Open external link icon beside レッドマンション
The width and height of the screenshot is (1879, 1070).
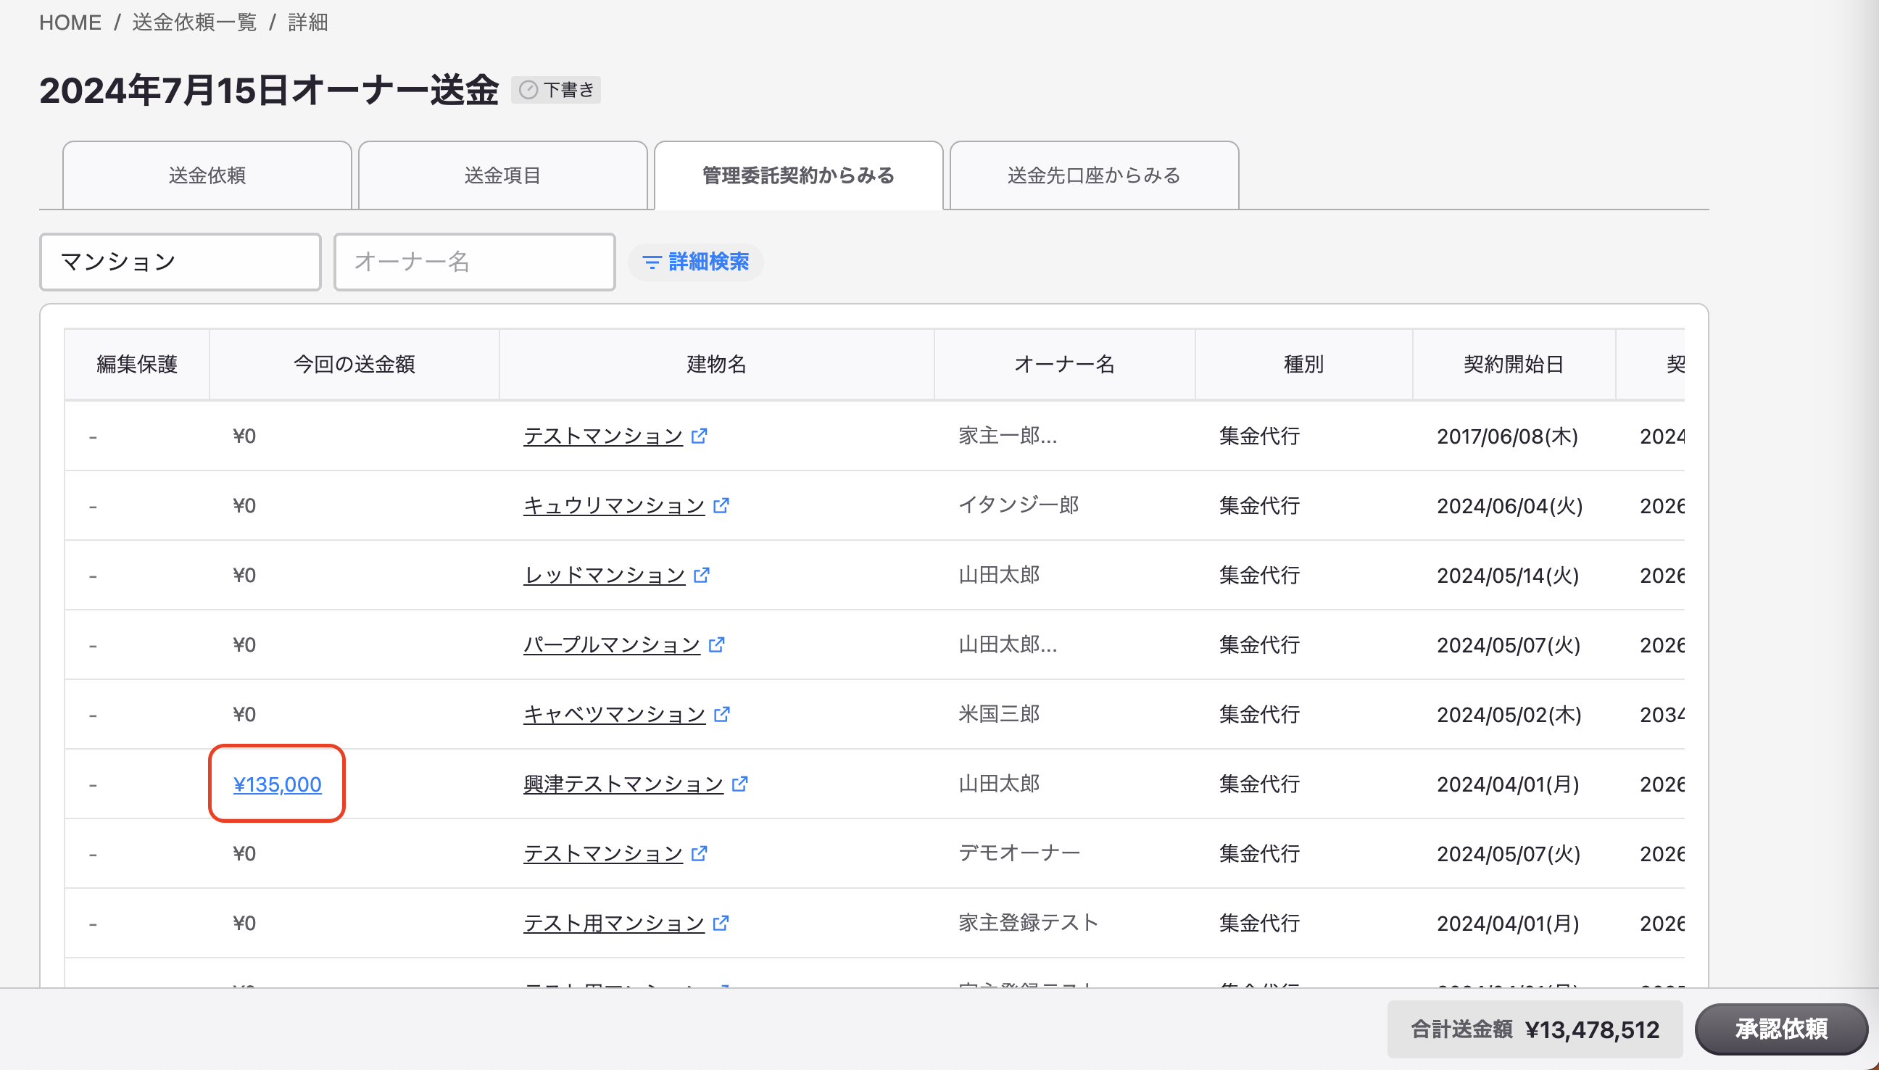pos(702,575)
